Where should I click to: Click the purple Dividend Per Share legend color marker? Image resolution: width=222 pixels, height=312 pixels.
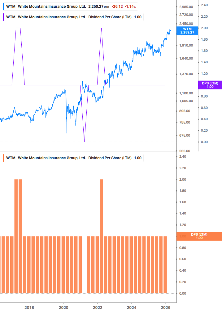tap(4, 17)
